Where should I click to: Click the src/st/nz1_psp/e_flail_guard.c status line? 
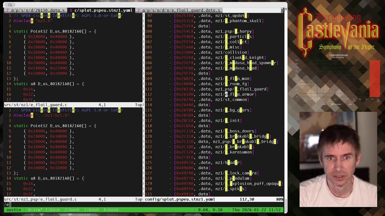click(x=73, y=199)
